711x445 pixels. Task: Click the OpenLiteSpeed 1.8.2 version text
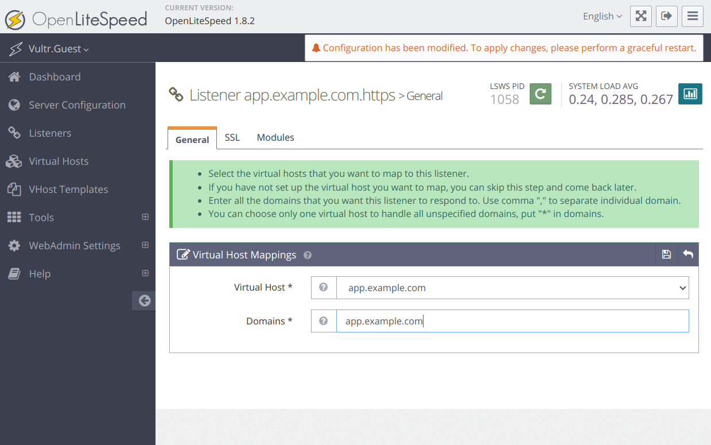click(x=209, y=21)
